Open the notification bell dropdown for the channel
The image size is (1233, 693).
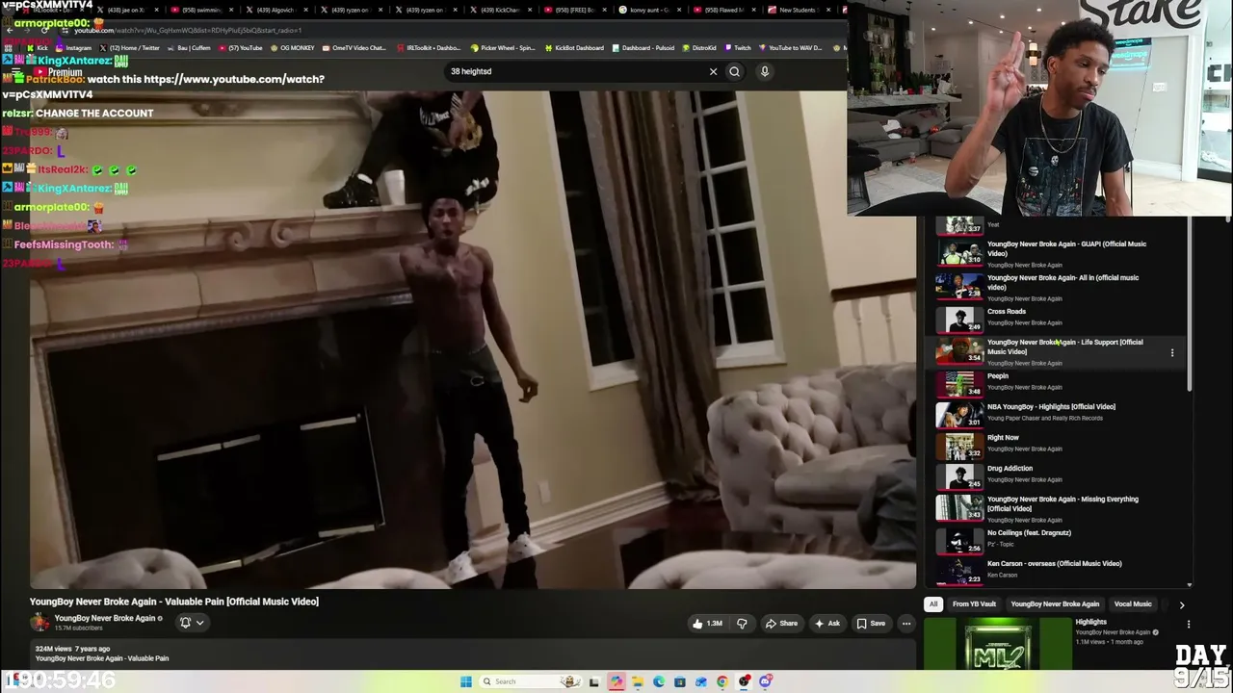tap(192, 623)
